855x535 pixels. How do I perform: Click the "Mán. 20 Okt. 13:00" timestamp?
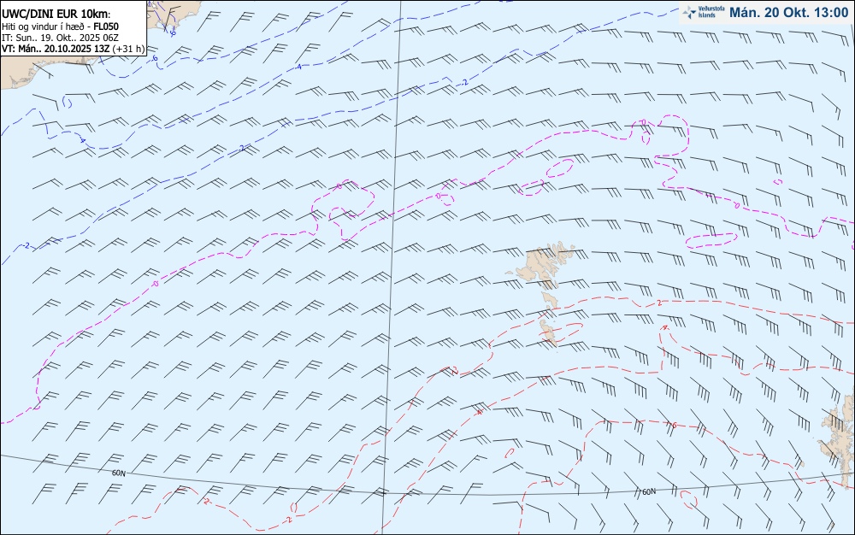point(788,13)
